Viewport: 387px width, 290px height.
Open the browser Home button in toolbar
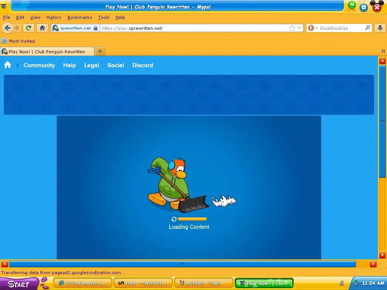(x=42, y=28)
